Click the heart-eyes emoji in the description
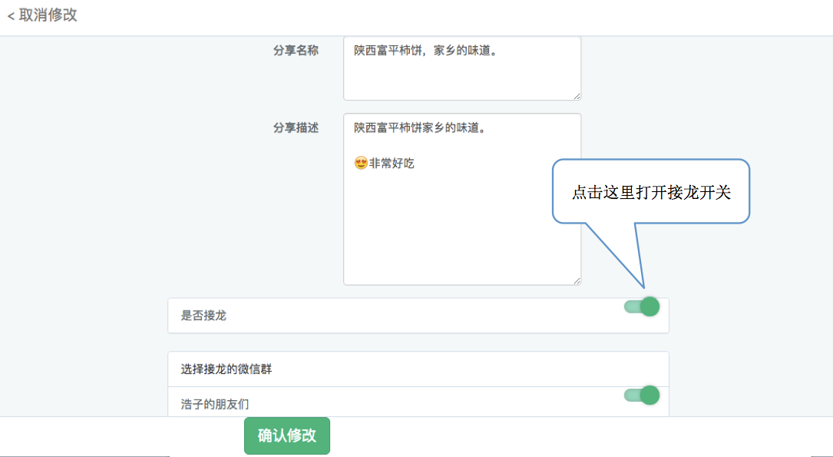 (360, 163)
